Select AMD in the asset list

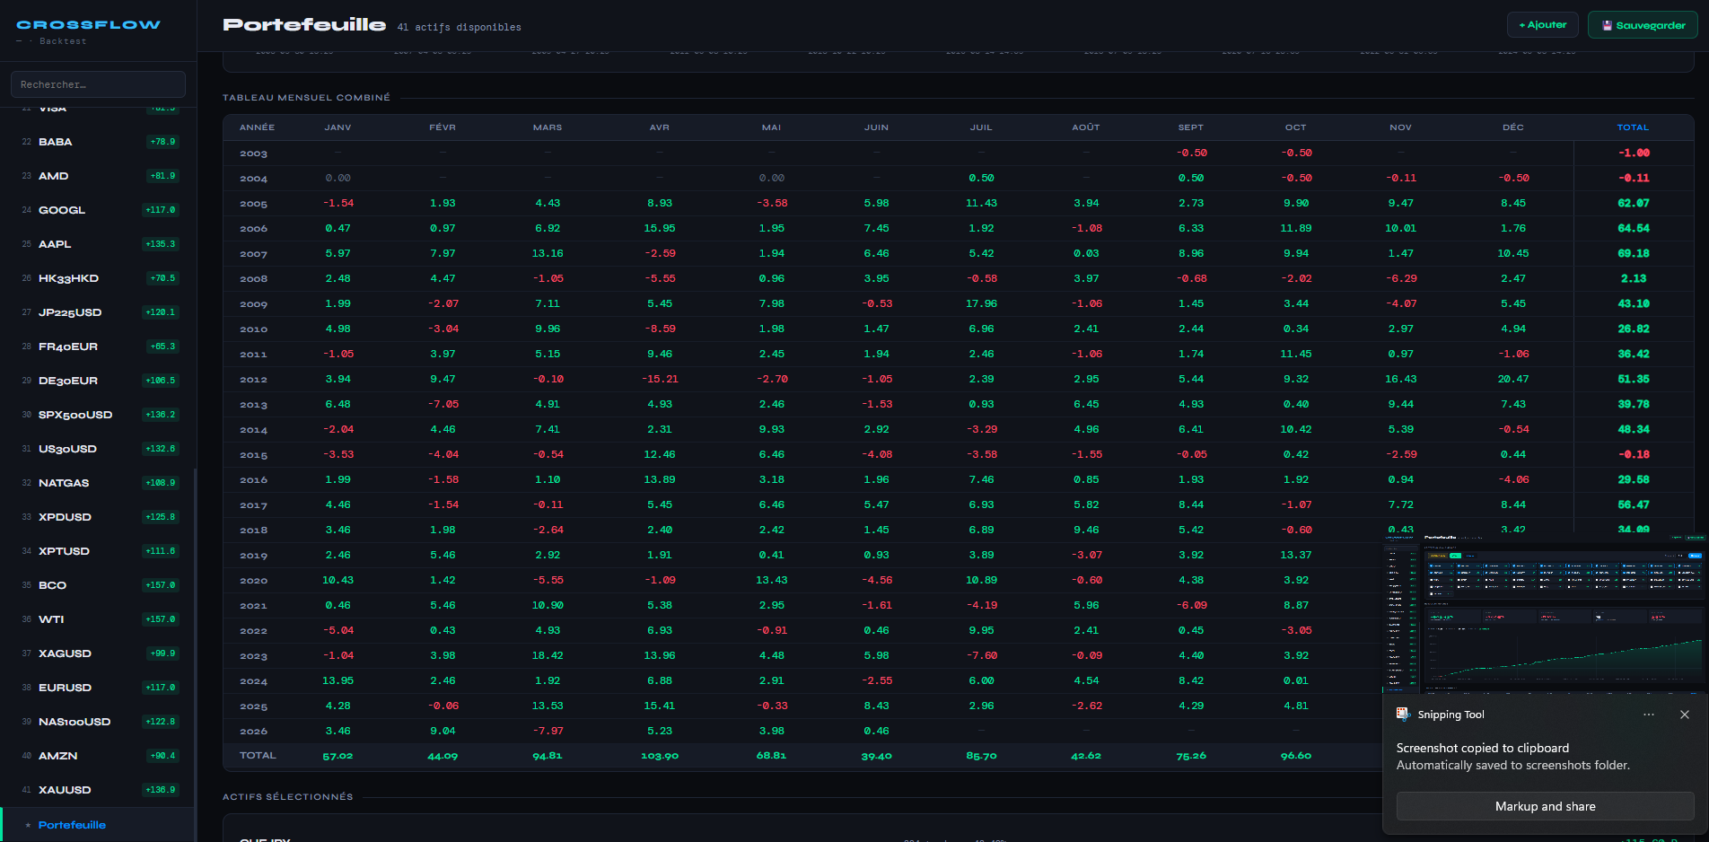(98, 176)
